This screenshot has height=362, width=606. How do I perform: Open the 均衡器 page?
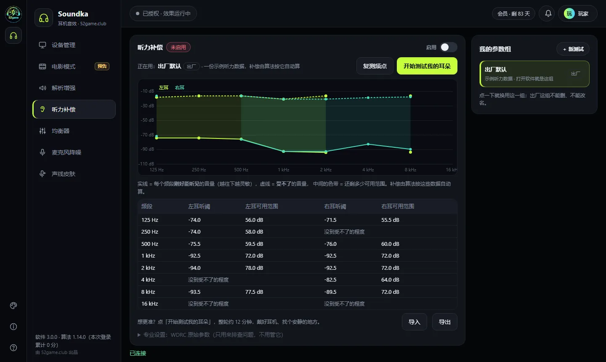74,131
